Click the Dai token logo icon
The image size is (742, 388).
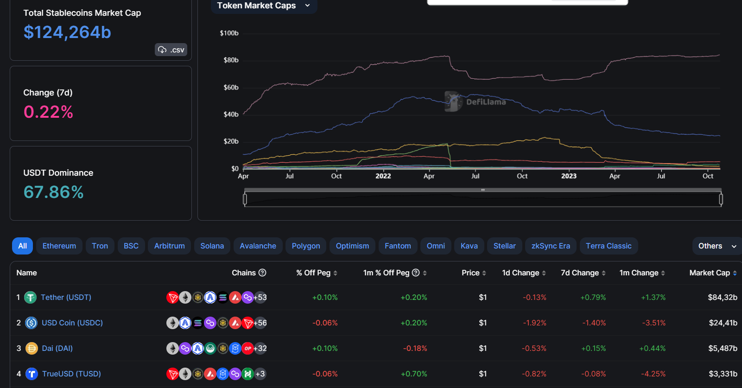pyautogui.click(x=32, y=348)
